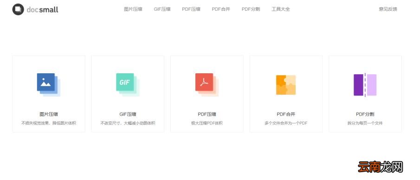The width and height of the screenshot is (420, 180).
Task: Go to PDF分割 in top navigation
Action: (x=251, y=9)
